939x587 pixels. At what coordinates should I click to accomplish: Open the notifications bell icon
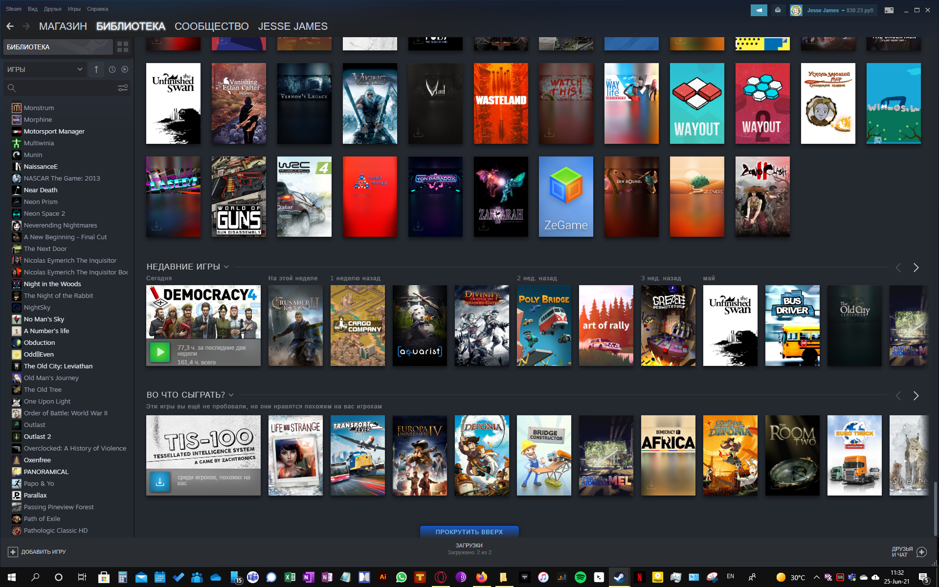point(778,10)
